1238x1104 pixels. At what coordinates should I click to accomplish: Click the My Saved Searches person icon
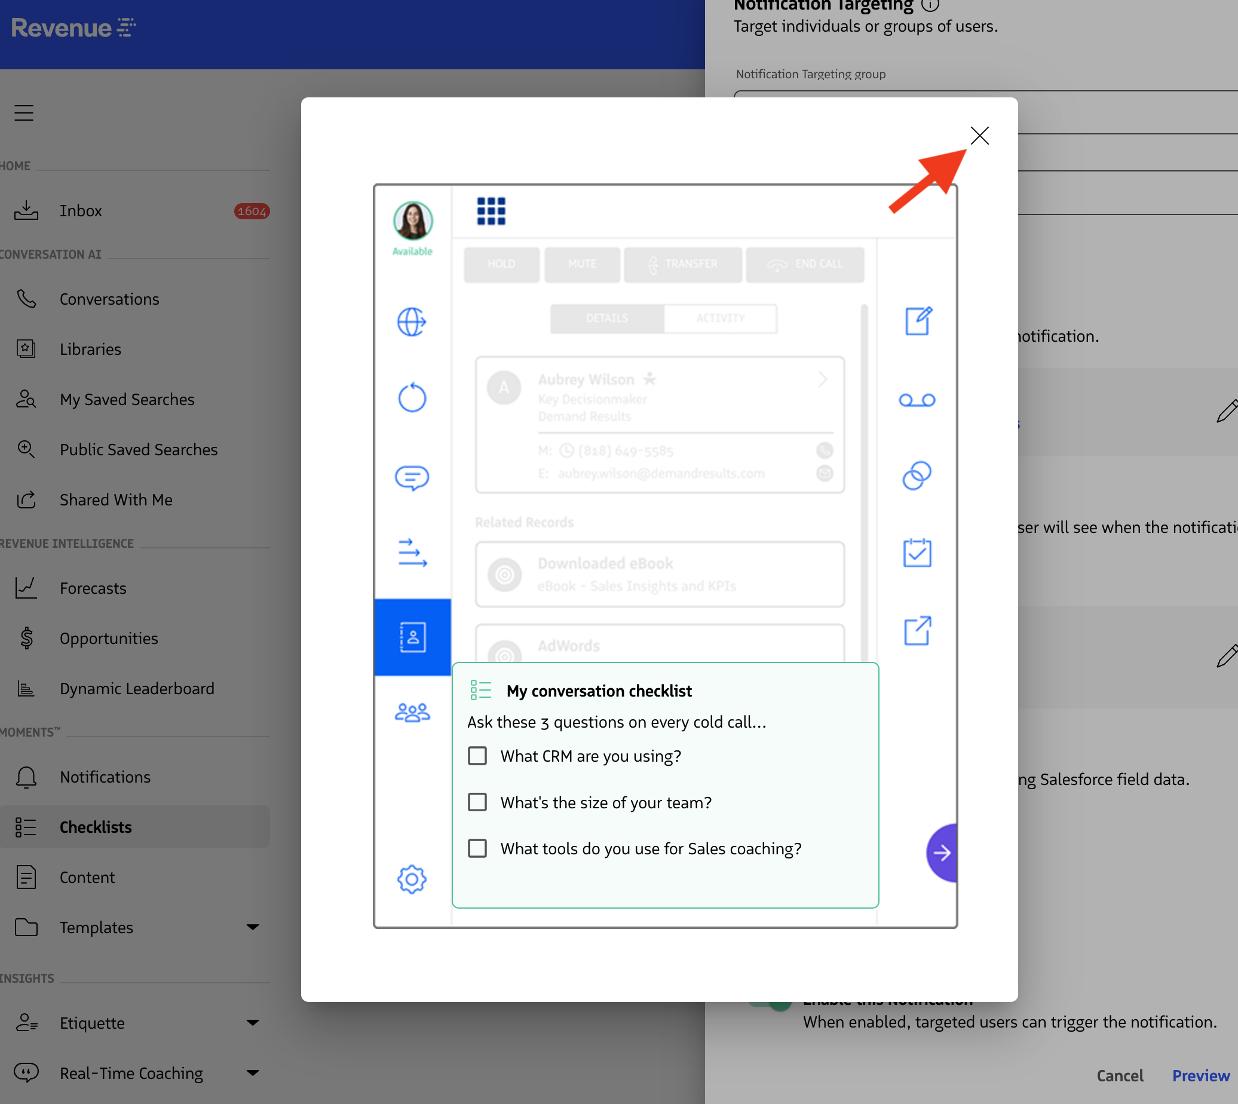(26, 399)
